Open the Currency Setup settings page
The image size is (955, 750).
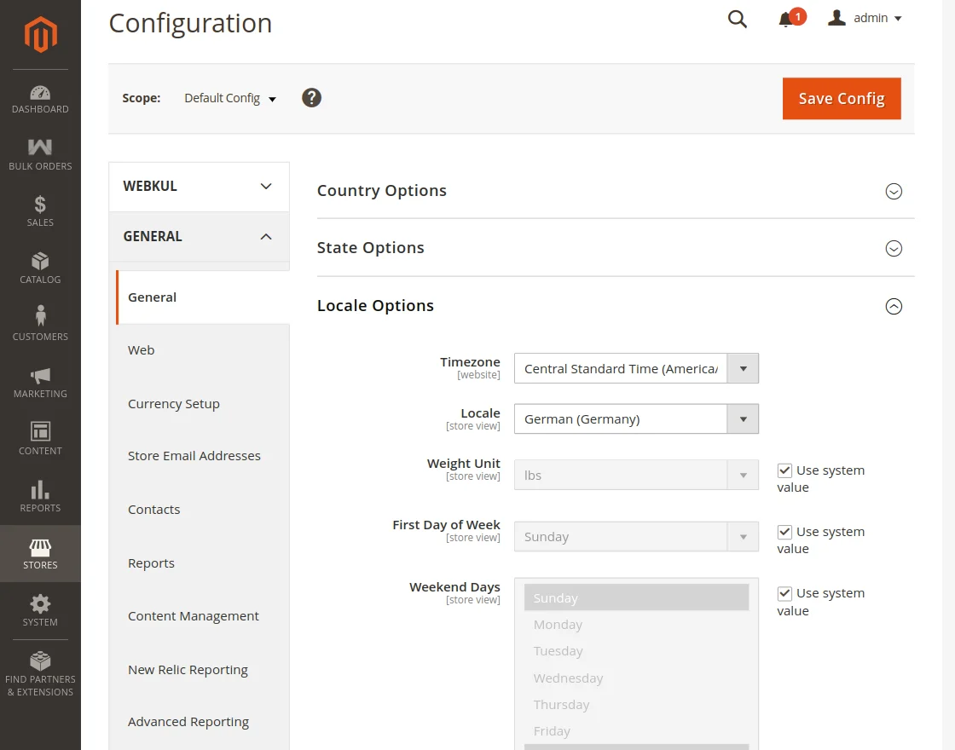pyautogui.click(x=174, y=403)
